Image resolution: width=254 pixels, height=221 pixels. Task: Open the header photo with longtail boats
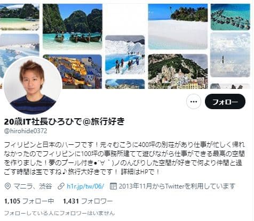73,27
